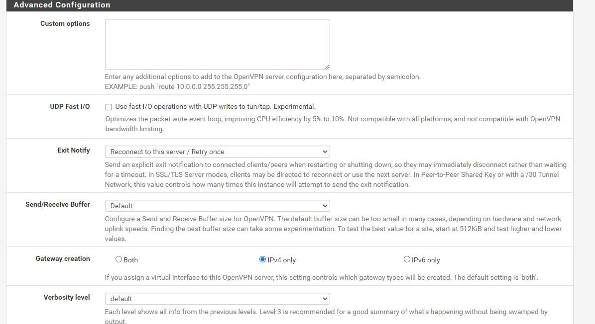Click the Verbosity level field label

pos(67,297)
